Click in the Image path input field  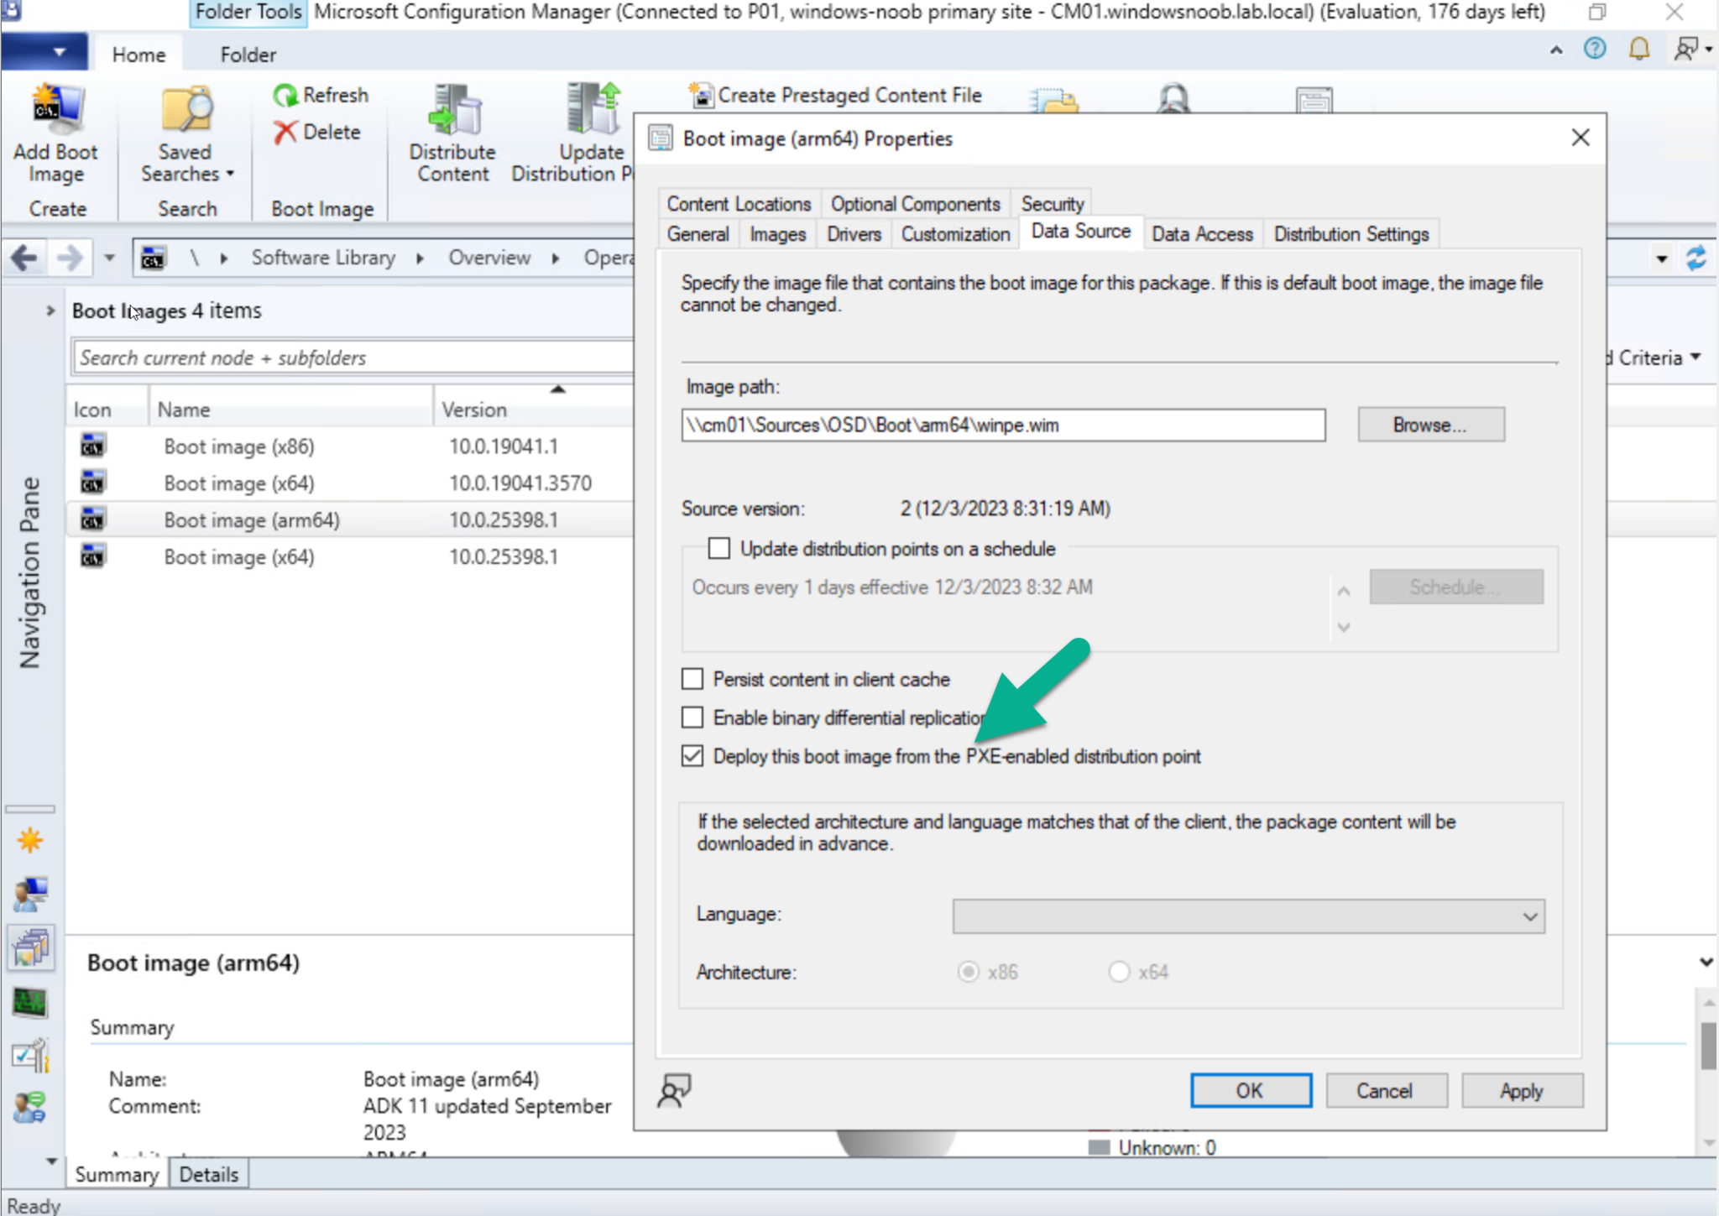point(1003,424)
